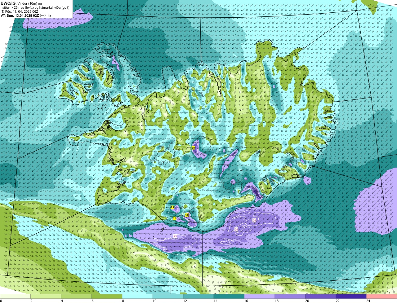Pick the pale cyan 8–10 m/s scale swatch
This screenshot has width=397, height=303.
(x=137, y=296)
